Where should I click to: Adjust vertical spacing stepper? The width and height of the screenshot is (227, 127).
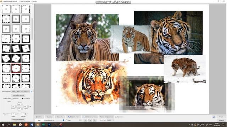[26, 114]
